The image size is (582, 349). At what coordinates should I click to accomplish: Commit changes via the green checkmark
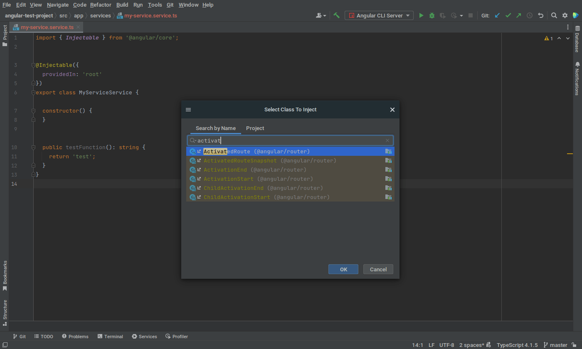point(508,15)
